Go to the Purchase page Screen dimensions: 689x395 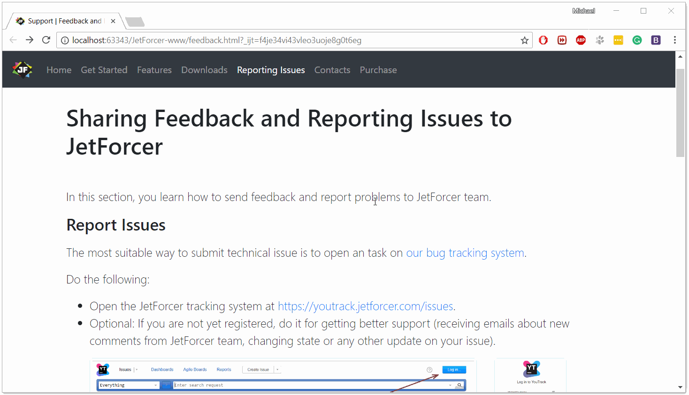point(378,70)
